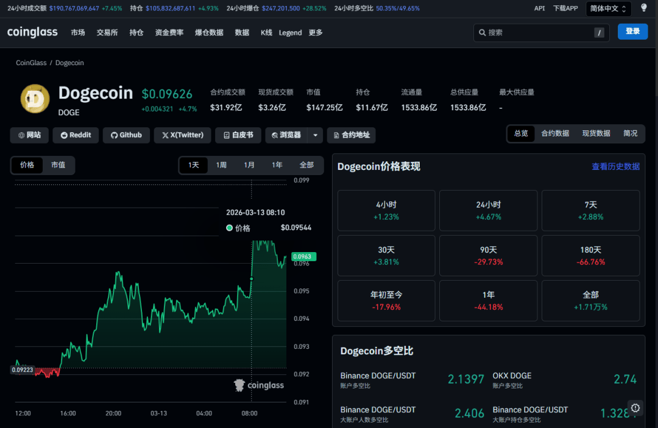
Task: Select the 1年 time range
Action: [277, 165]
